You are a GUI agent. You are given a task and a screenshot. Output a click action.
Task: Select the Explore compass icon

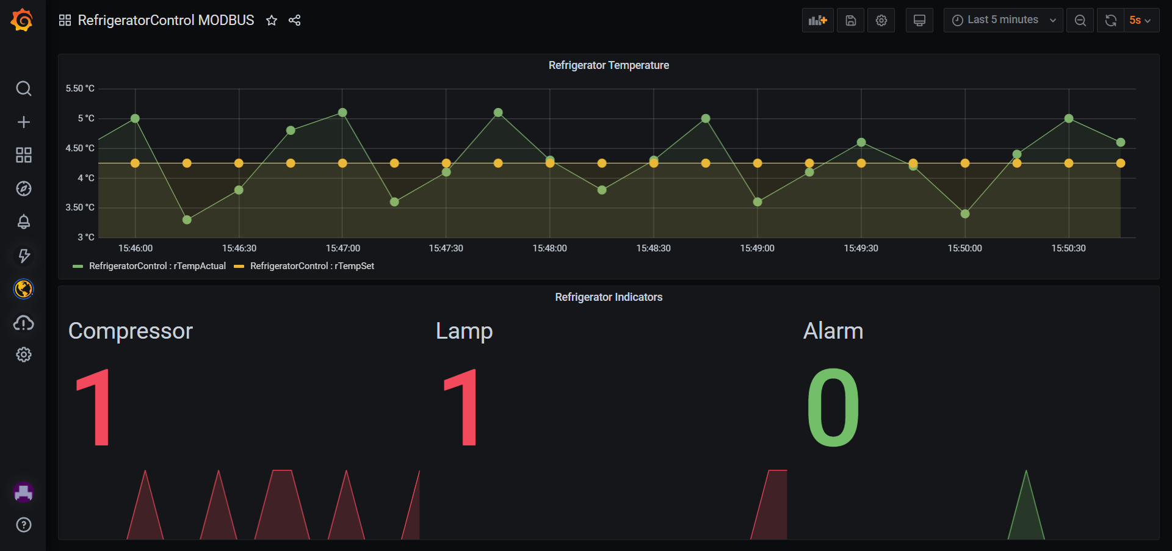click(x=23, y=189)
